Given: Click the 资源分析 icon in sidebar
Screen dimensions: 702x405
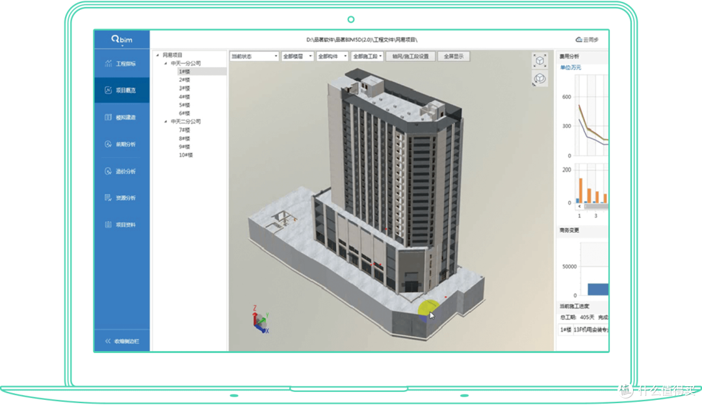Looking at the screenshot, I should [x=108, y=198].
